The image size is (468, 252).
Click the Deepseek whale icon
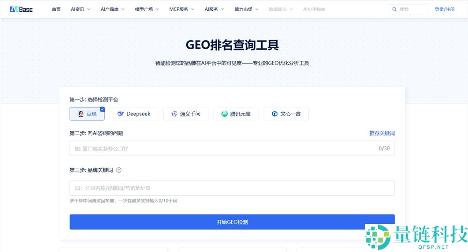click(121, 114)
